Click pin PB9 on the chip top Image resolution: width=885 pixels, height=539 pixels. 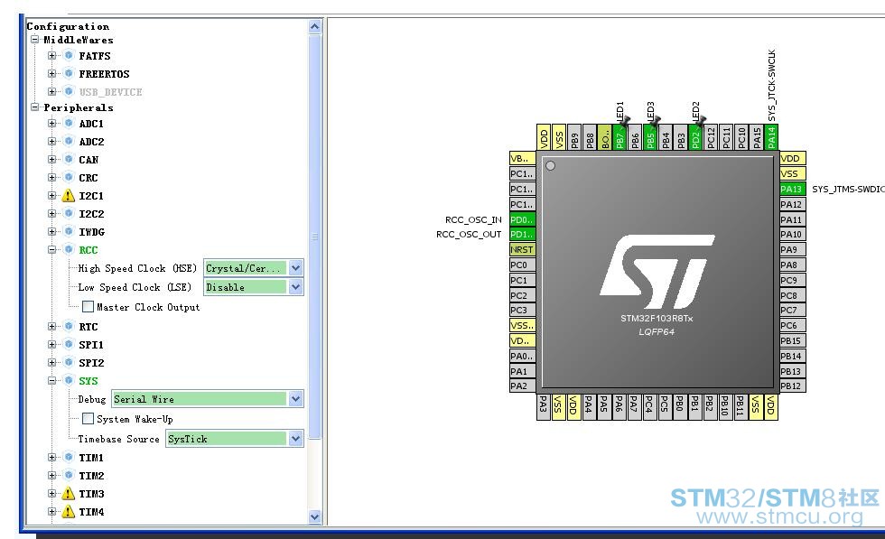[574, 137]
